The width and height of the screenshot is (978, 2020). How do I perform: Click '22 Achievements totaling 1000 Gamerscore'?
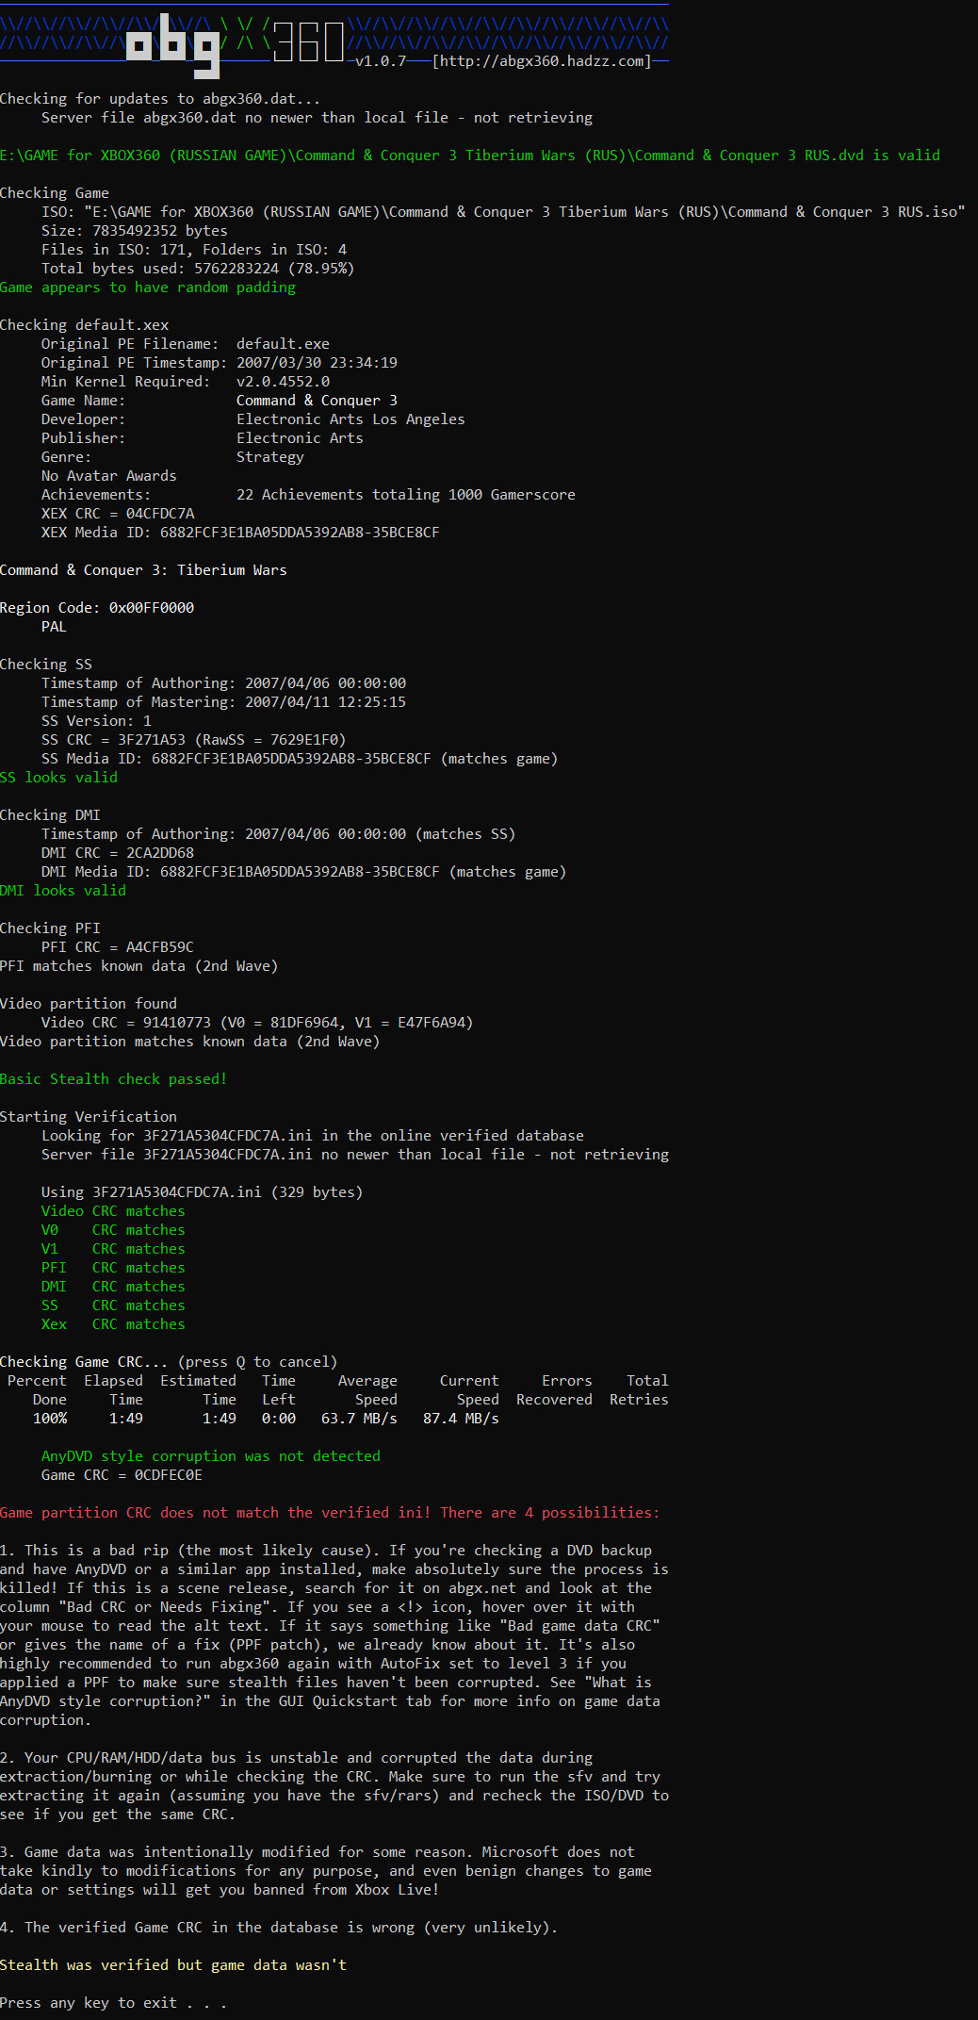click(x=406, y=495)
